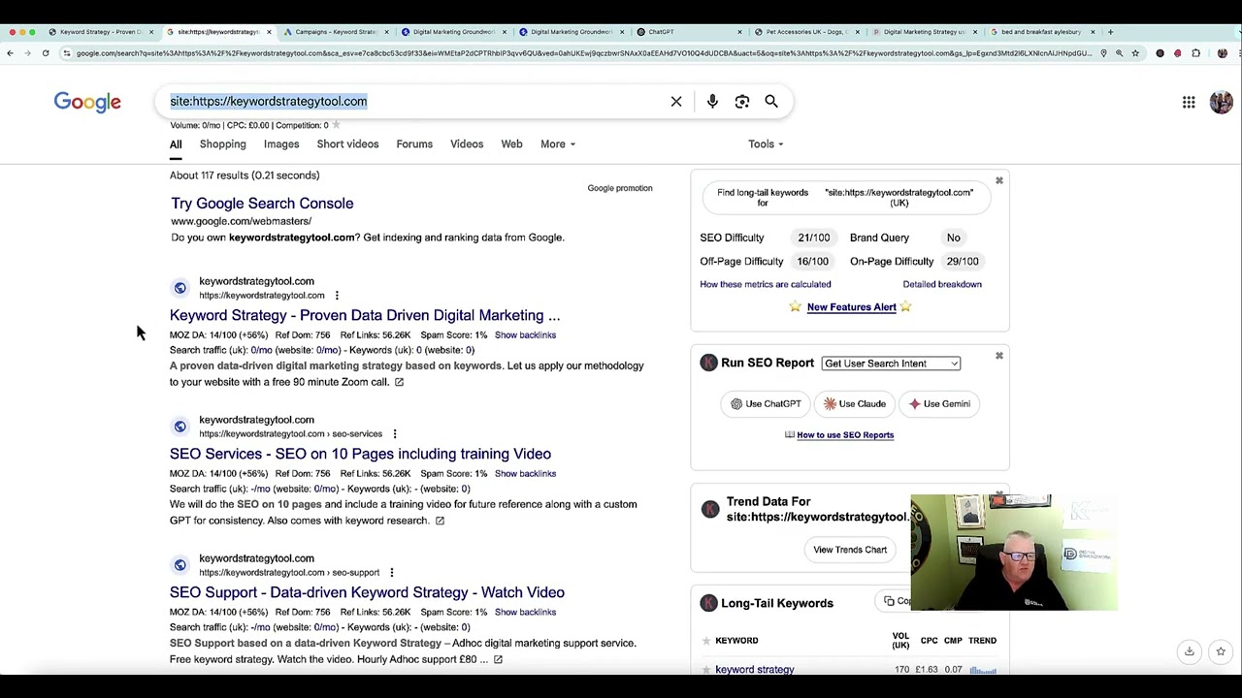
Task: Close the SEO Difficulty widget
Action: [998, 180]
